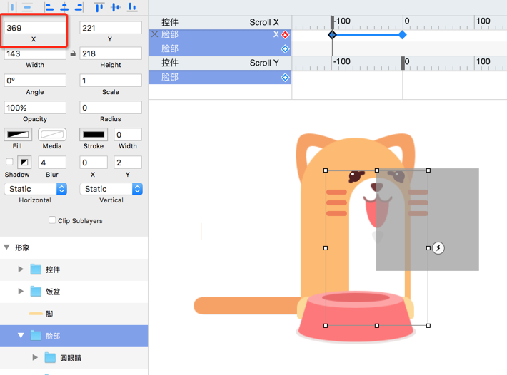Select the start keyframe diamond at -100

[332, 35]
